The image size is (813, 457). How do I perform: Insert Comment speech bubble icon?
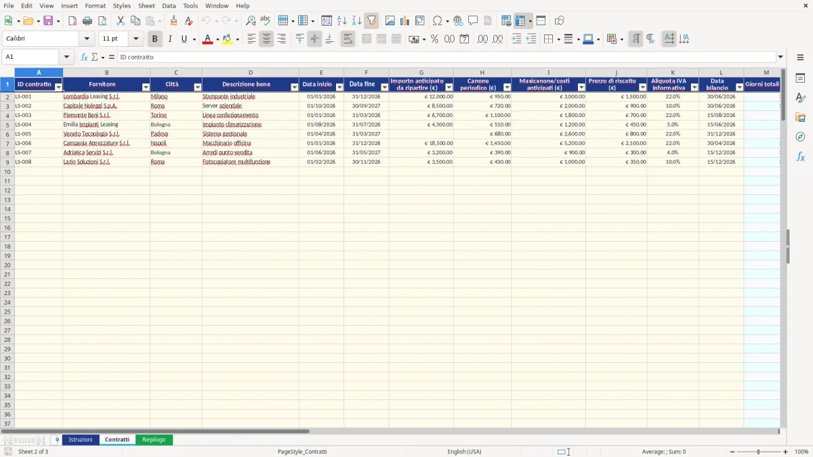coord(473,21)
